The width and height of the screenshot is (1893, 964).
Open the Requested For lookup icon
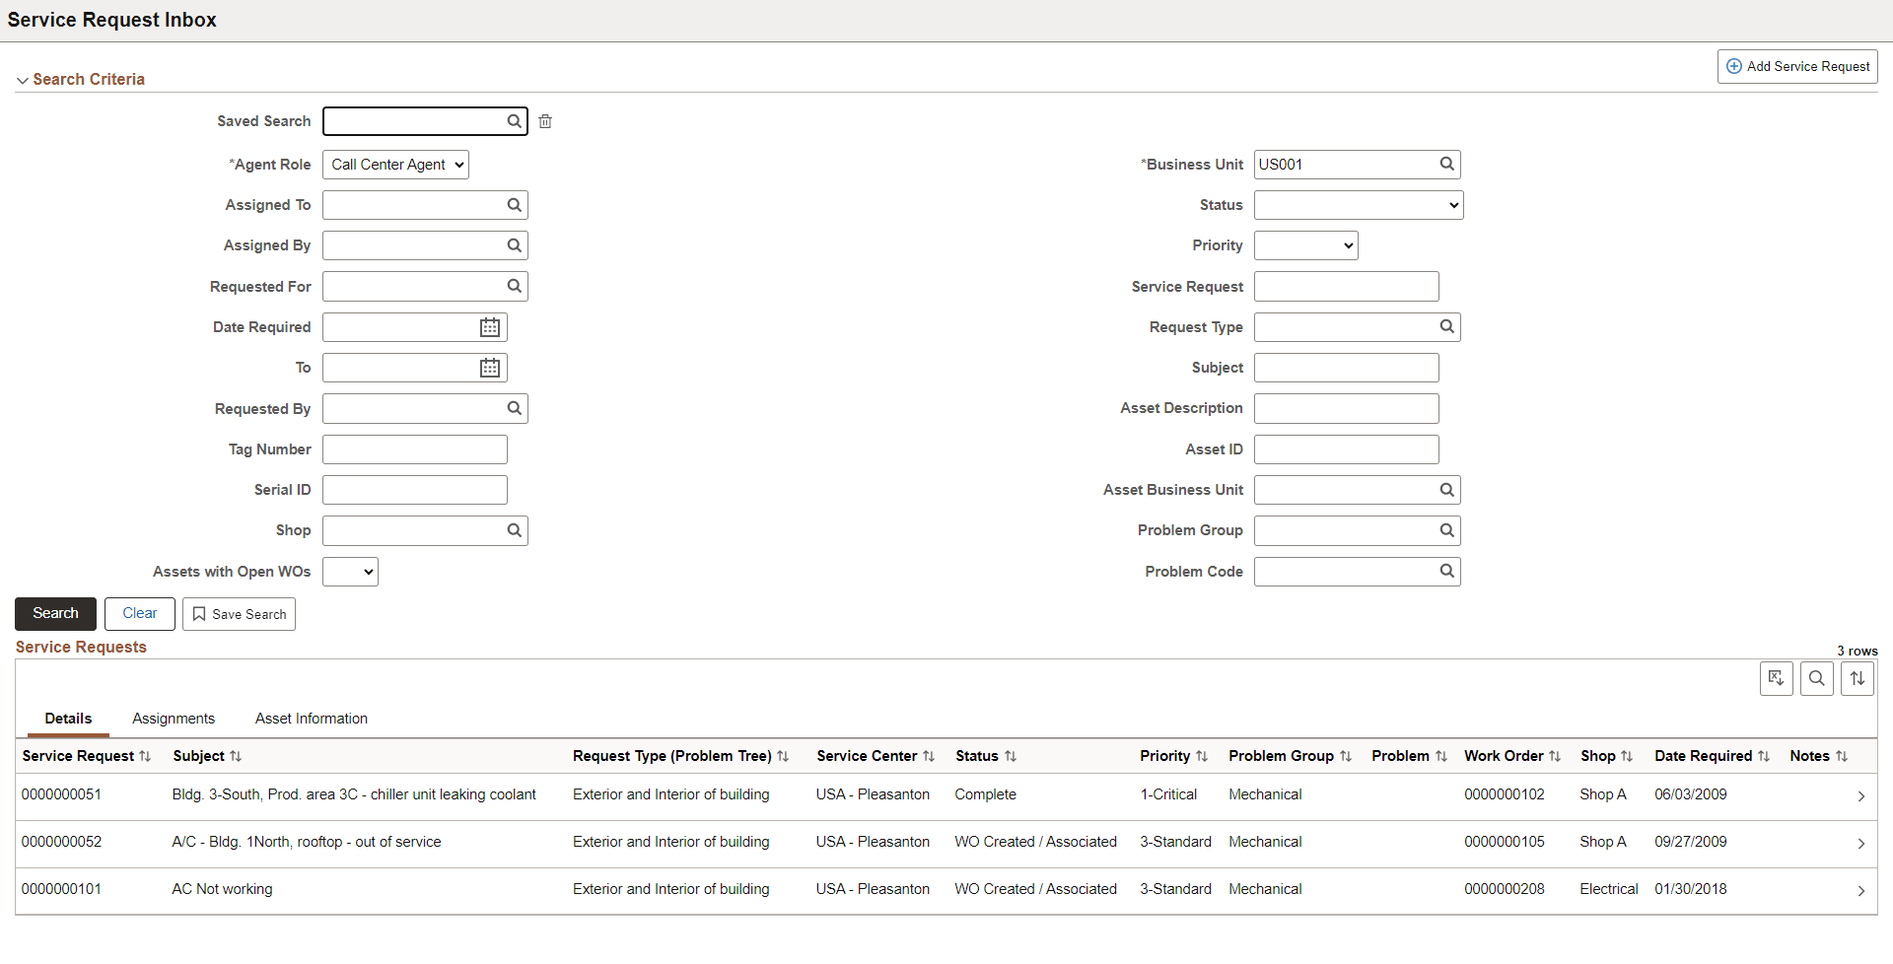[x=514, y=286]
